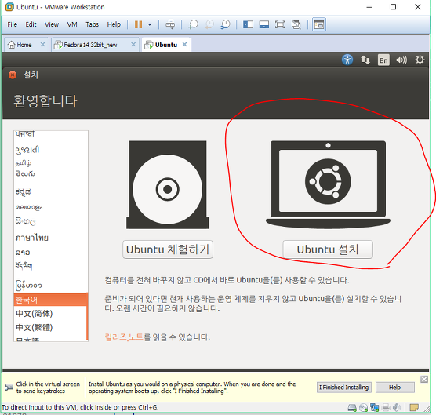Screen dimensions: 436x415
Task: Revert VM to previous snapshot
Action: pos(209,24)
